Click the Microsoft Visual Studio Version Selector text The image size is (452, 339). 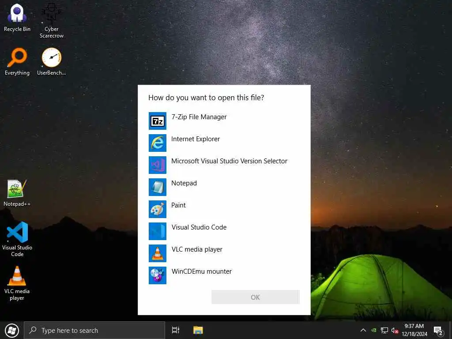coord(229,161)
